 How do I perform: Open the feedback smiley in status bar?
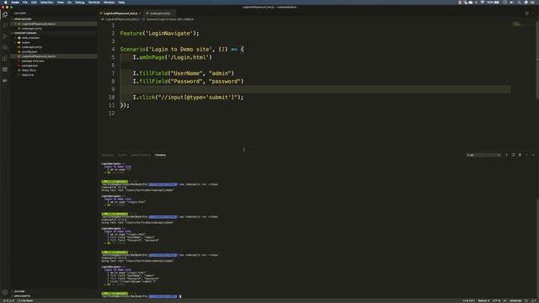(x=526, y=300)
